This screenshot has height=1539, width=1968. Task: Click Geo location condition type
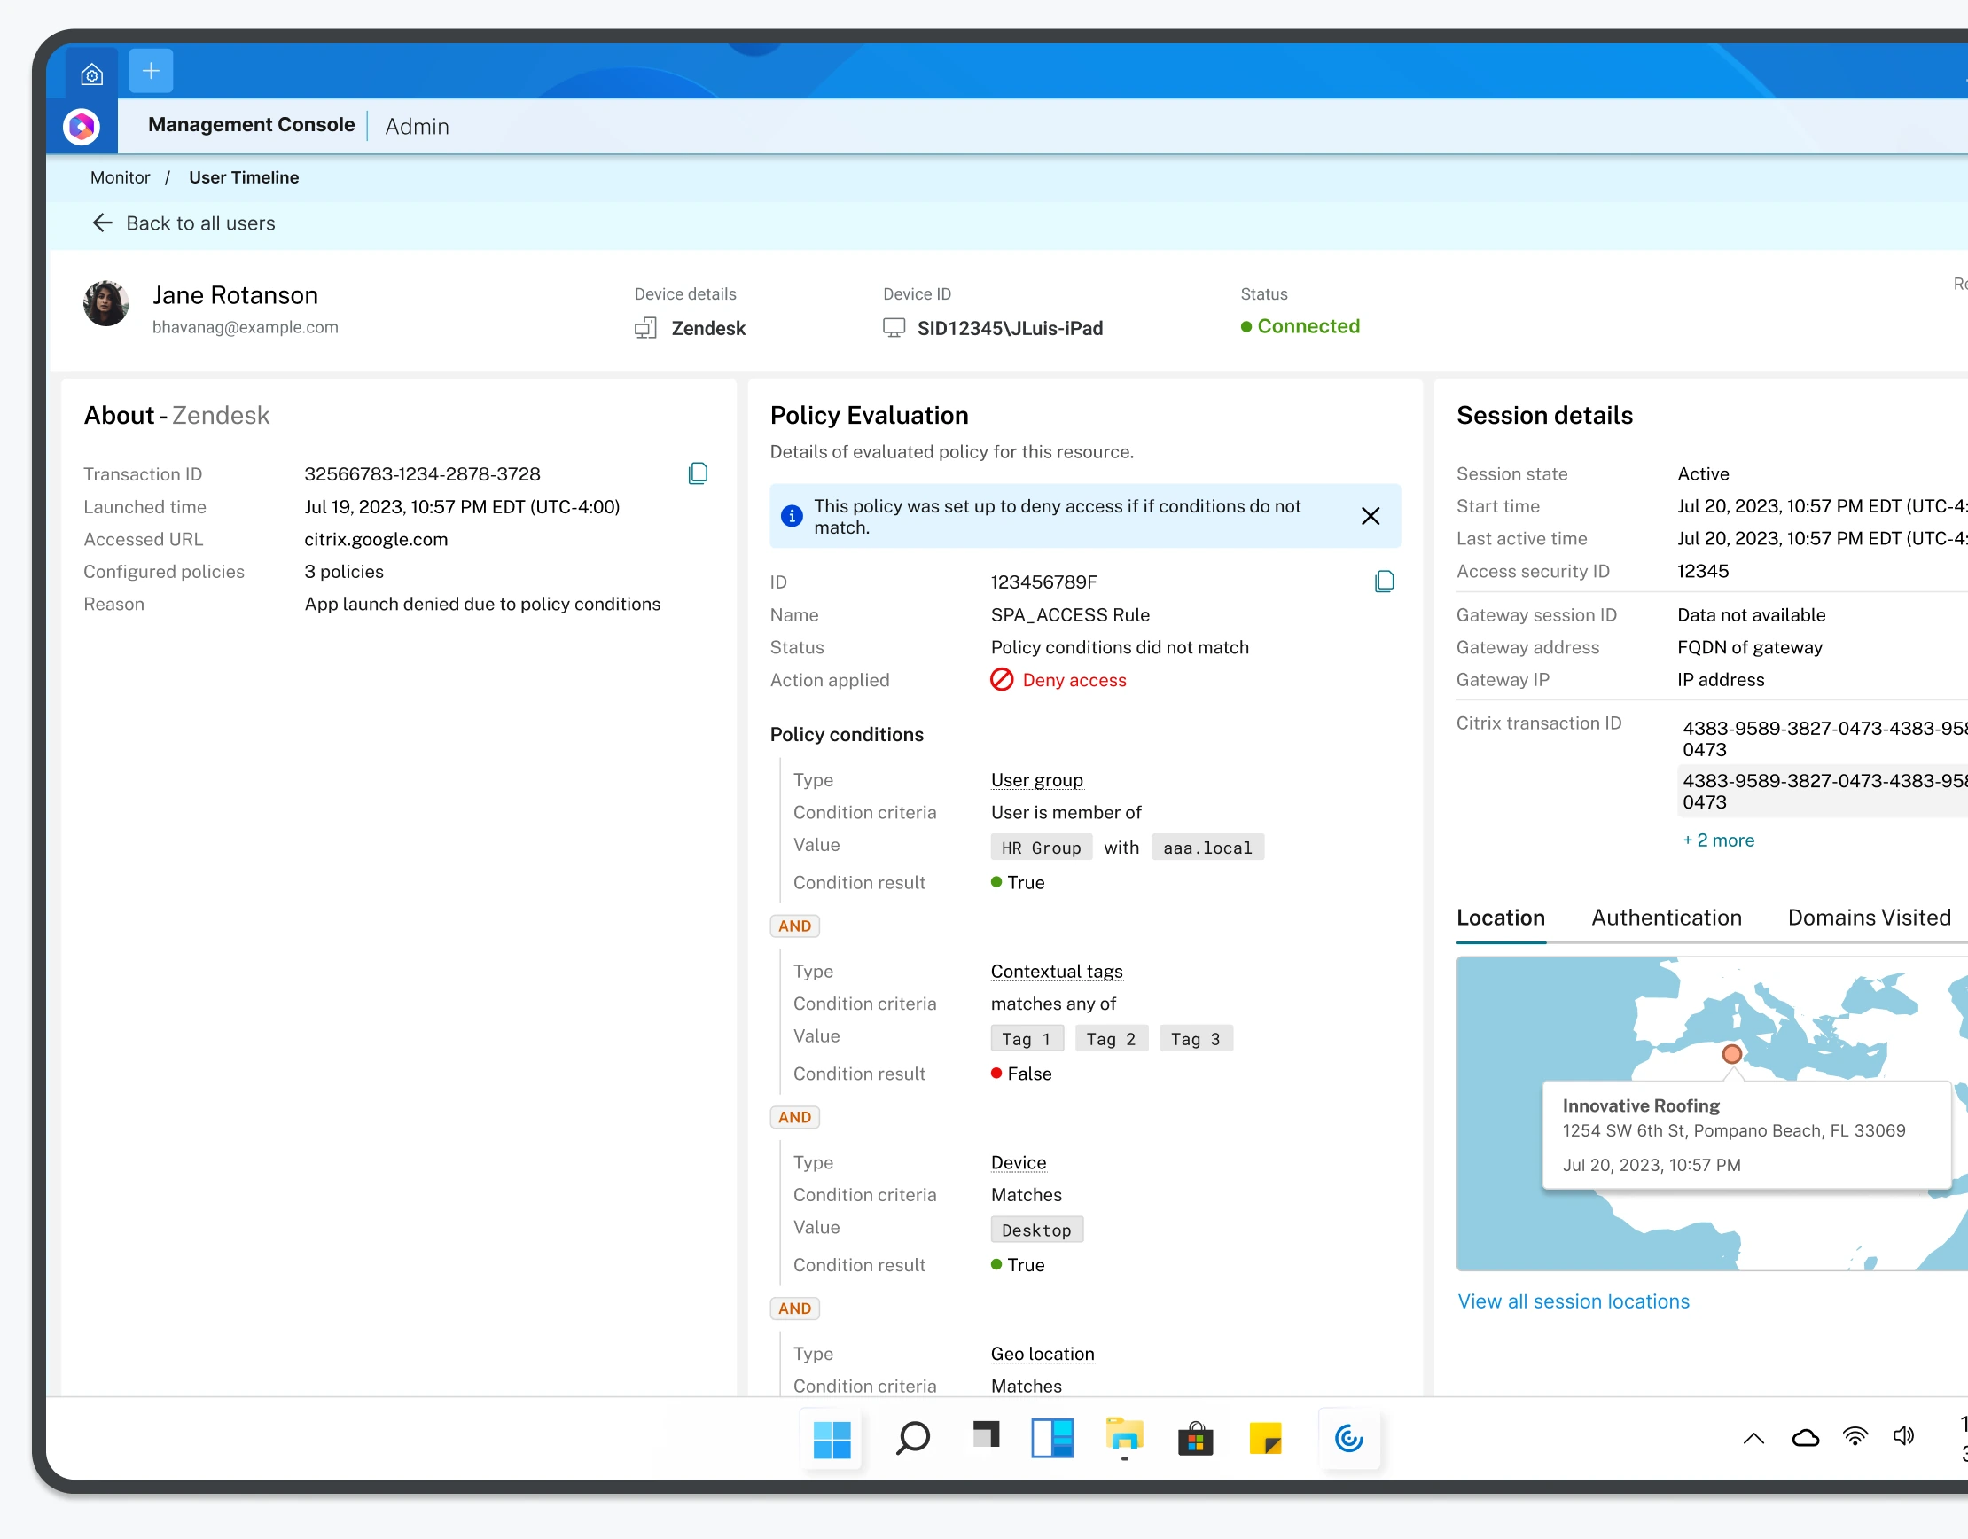(1043, 1354)
